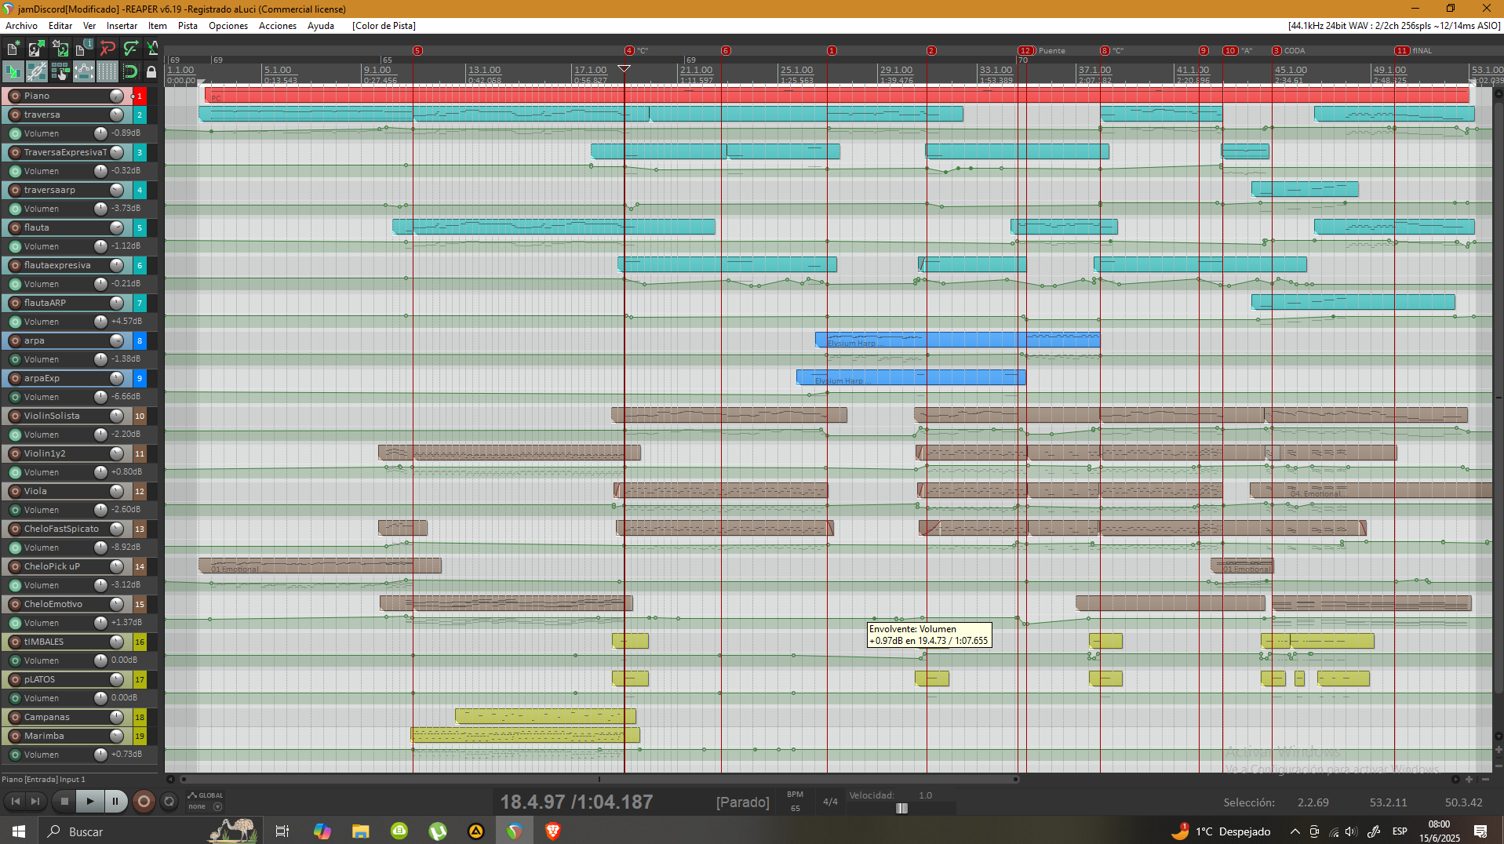Image resolution: width=1504 pixels, height=844 pixels.
Task: Open the Ayuda menu
Action: [321, 26]
